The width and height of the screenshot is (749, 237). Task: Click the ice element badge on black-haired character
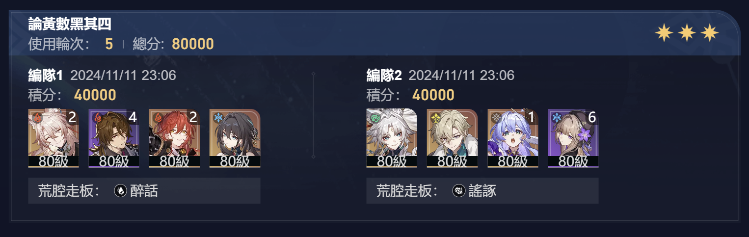click(x=218, y=118)
